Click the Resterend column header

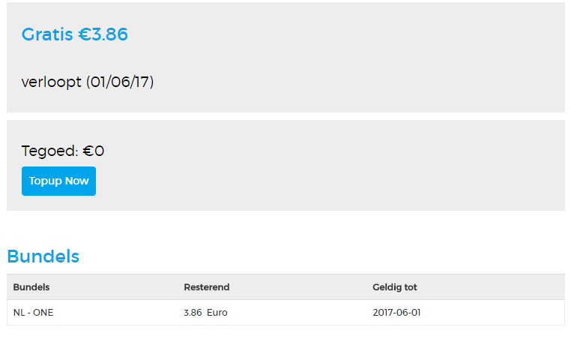206,287
